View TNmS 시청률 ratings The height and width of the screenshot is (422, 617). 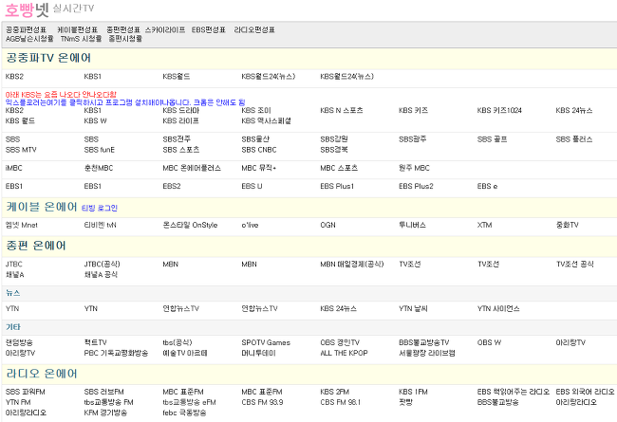[81, 39]
